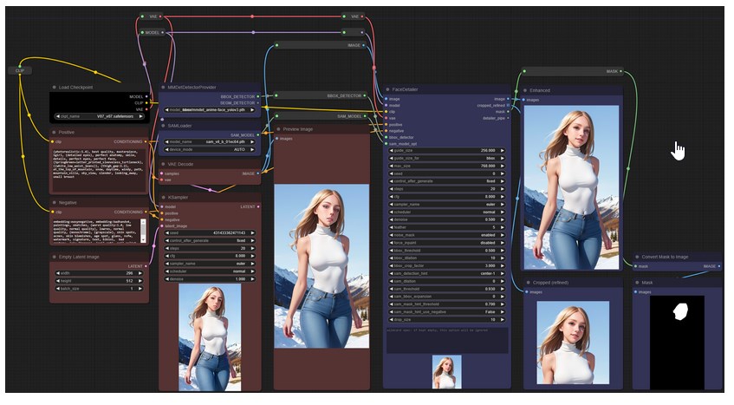
Task: Click the SEGM_DETECTOR output socket
Action: click(258, 103)
